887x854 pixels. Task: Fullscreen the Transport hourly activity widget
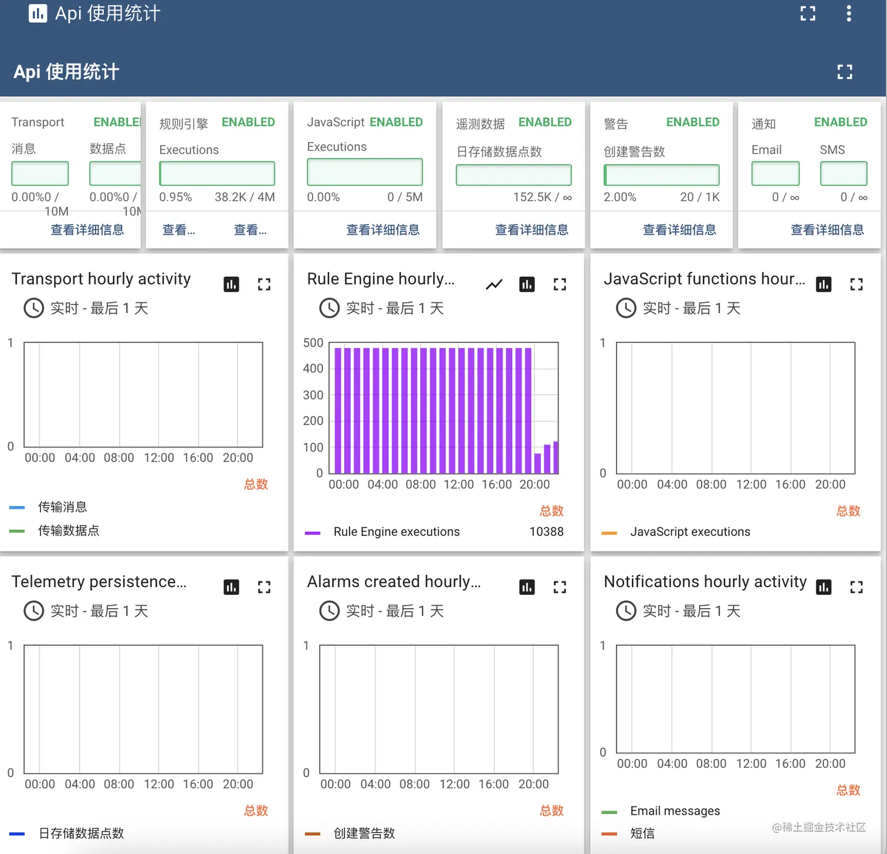click(x=264, y=284)
